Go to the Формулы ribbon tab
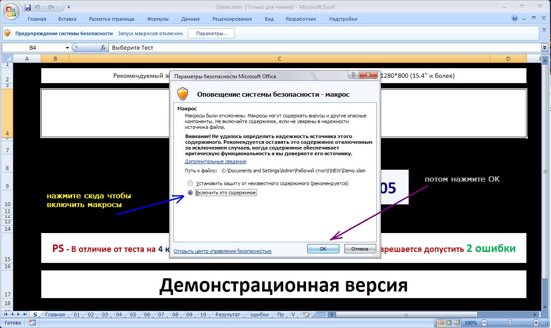The image size is (551, 328). pyautogui.click(x=158, y=19)
